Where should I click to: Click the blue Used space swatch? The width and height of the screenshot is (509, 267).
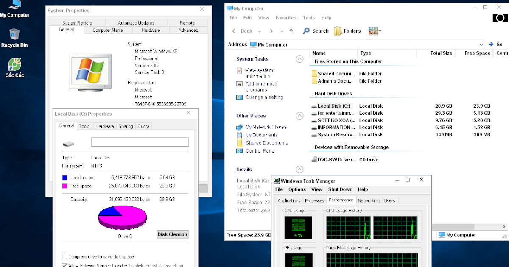pos(65,178)
